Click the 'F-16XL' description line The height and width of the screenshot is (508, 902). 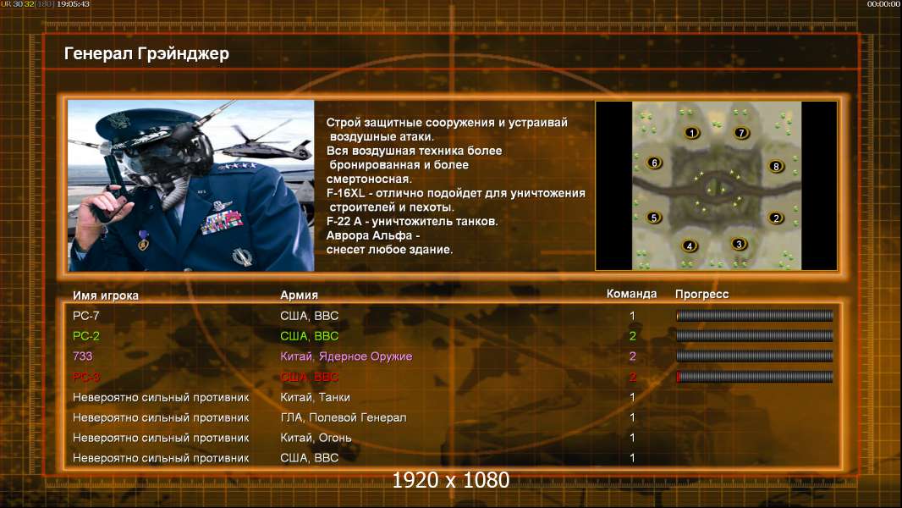pyautogui.click(x=455, y=193)
